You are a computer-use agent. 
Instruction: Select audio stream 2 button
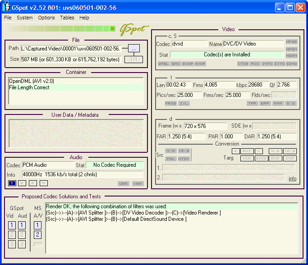22,183
